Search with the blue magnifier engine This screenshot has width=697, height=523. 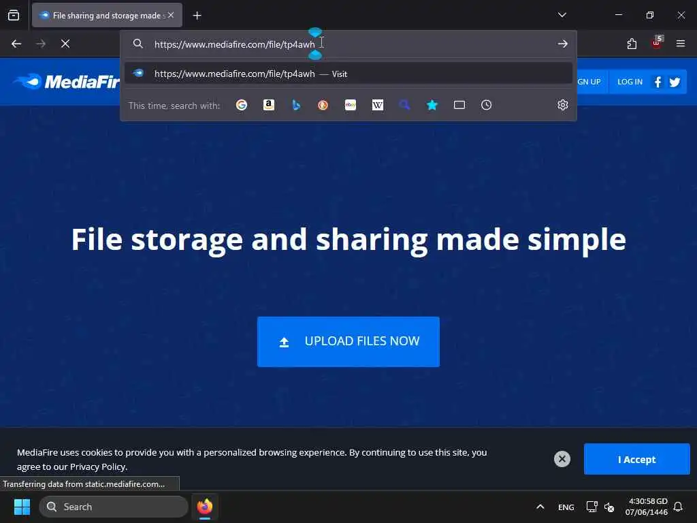(404, 105)
